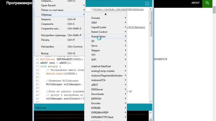Open the Stepper examples submenu
Viewport: 216px width, 121px height.
click(106, 50)
